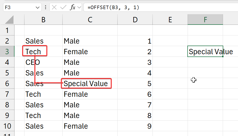Click the Select All corner triangle
Screen dimensions: 238x136
point(9,20)
